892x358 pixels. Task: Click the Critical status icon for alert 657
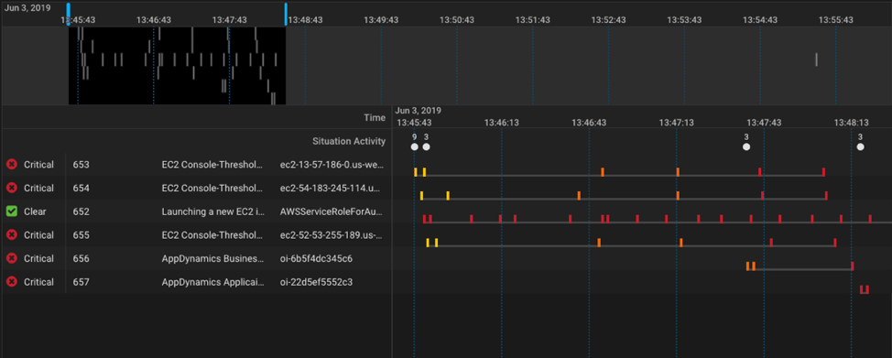(x=11, y=281)
